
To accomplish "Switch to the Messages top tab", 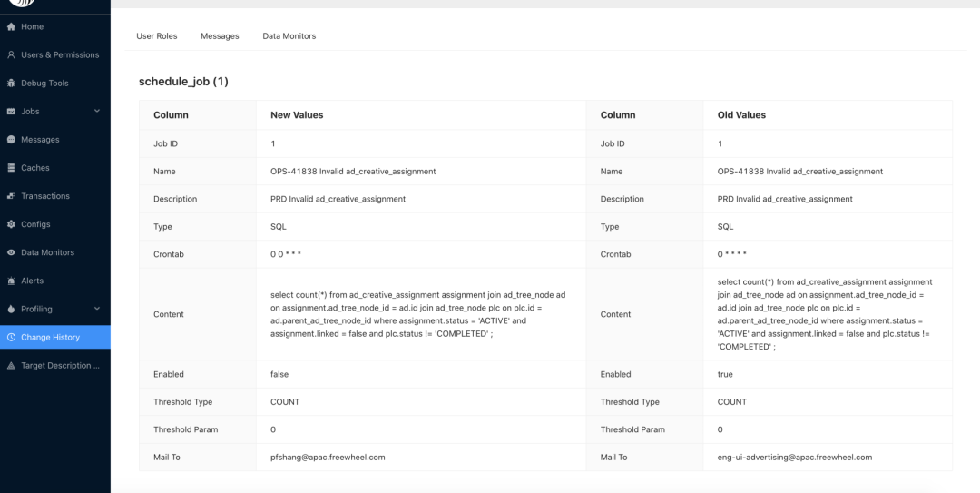I will (x=220, y=36).
